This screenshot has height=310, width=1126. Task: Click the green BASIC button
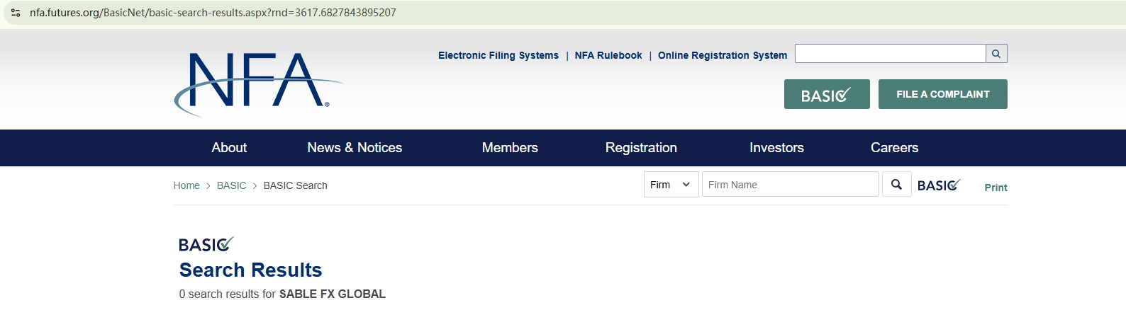[x=826, y=95]
